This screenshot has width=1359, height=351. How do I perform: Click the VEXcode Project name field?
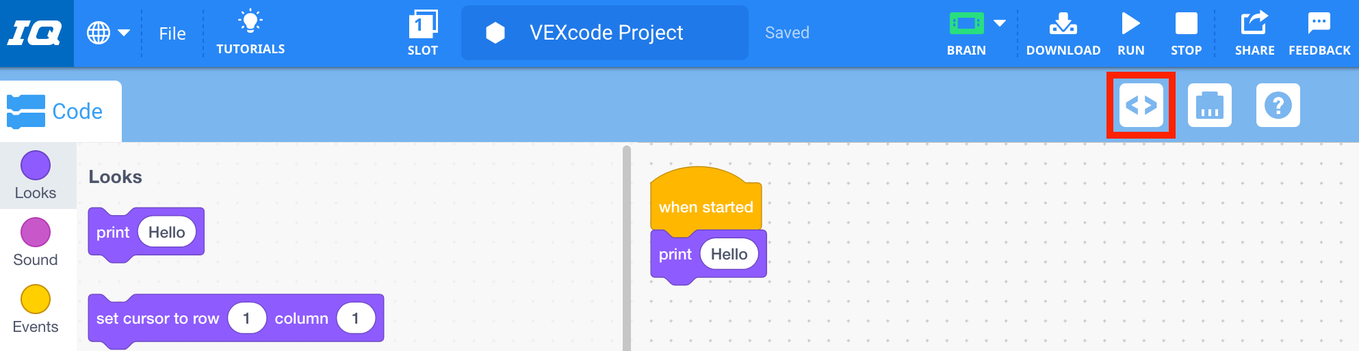pos(605,33)
